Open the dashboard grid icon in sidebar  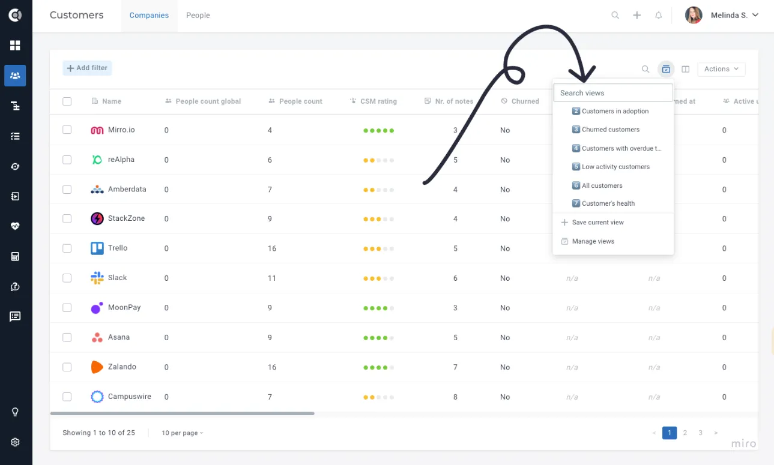(x=15, y=46)
